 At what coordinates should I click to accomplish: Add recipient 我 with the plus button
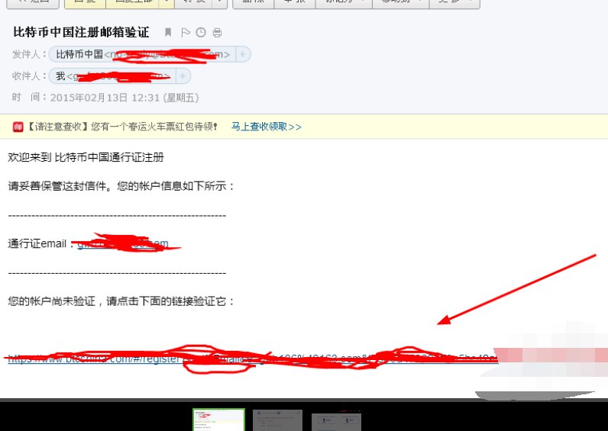pyautogui.click(x=183, y=76)
